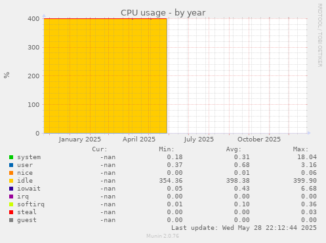Select the 'user' legend label
The height and width of the screenshot is (243, 326).
coord(25,165)
